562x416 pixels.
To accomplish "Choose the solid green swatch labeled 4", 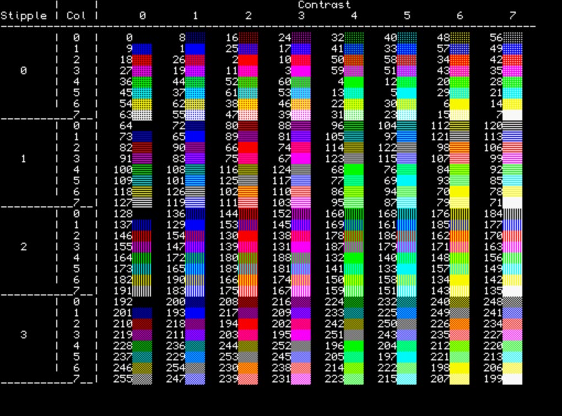I will click(354, 82).
